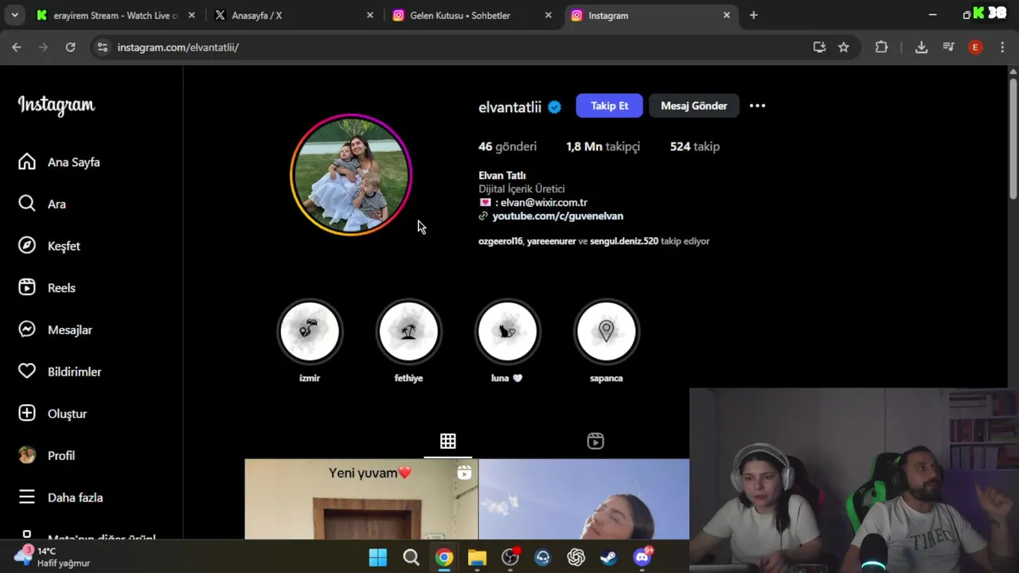
Task: Open the izmir story highlight
Action: pos(310,331)
